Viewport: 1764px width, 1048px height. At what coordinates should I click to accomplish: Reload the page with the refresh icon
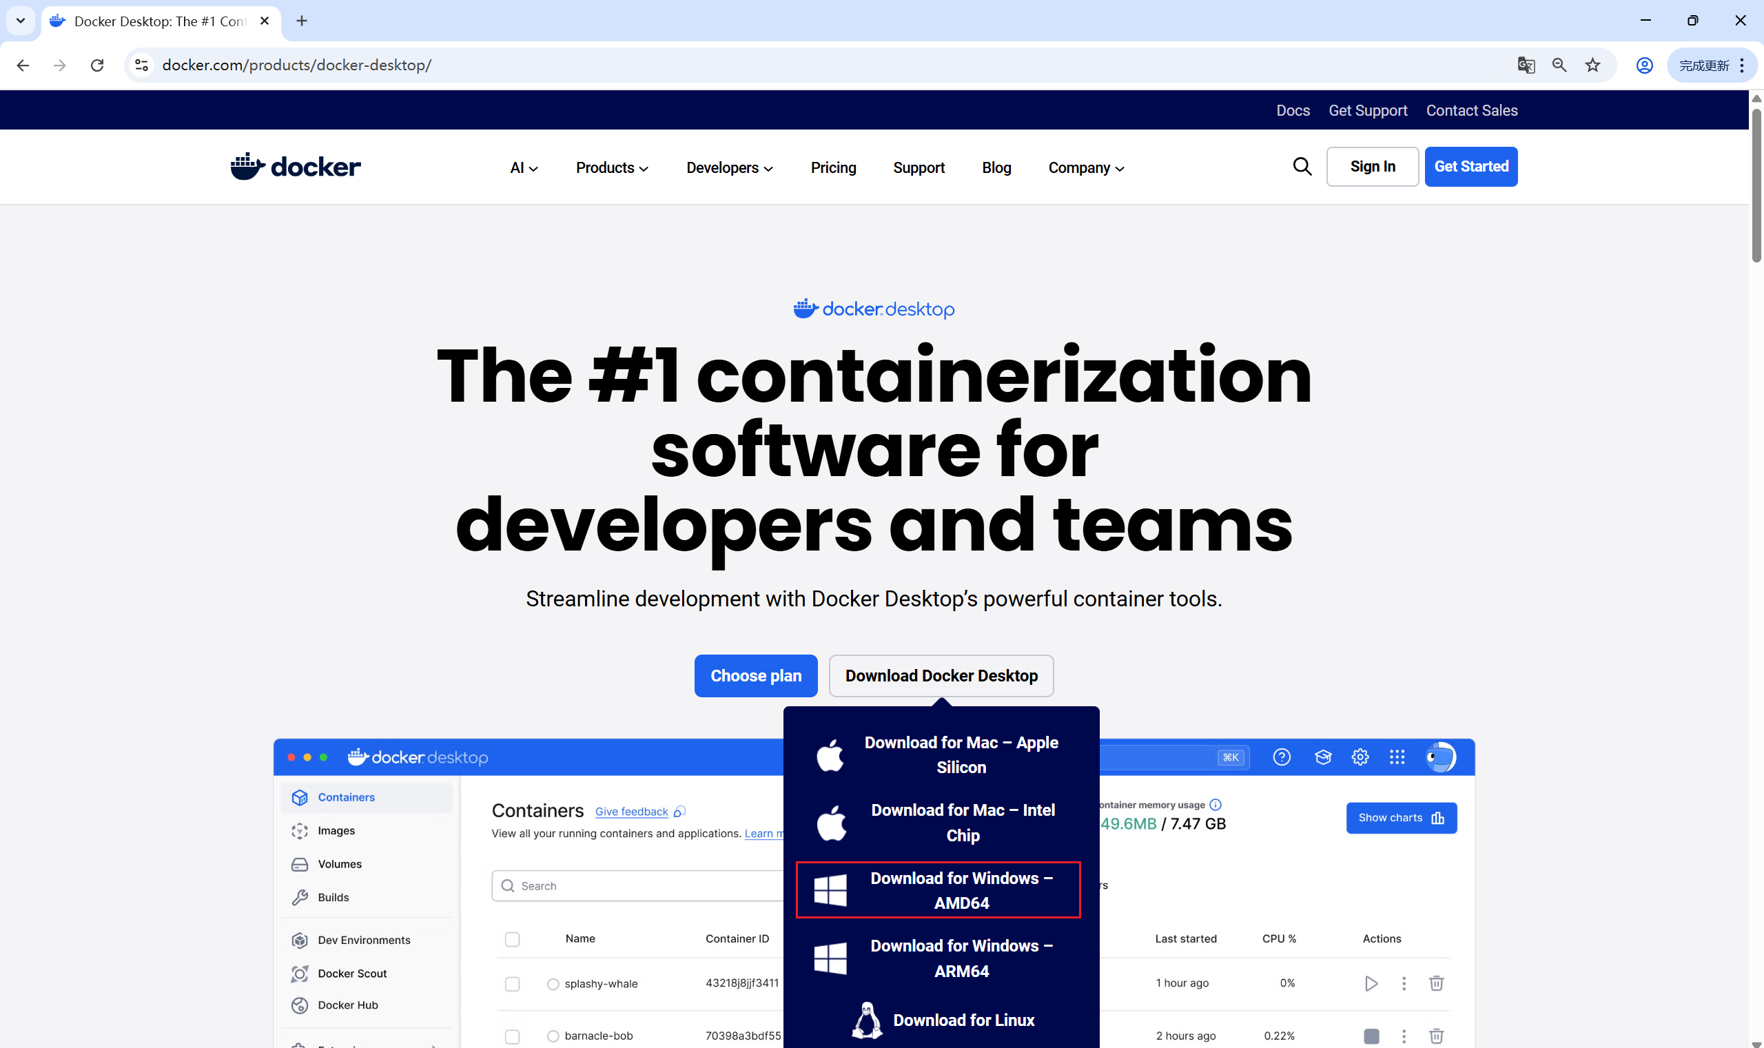pos(97,65)
